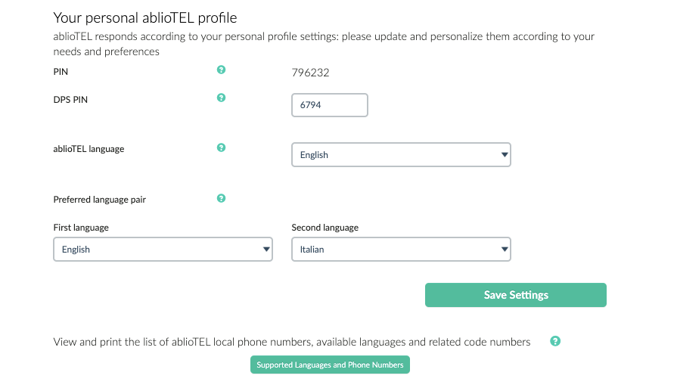
Task: Focus the DPS PIN input field
Action: pyautogui.click(x=330, y=105)
